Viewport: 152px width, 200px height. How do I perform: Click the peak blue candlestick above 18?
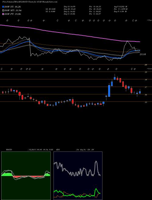[115, 78]
